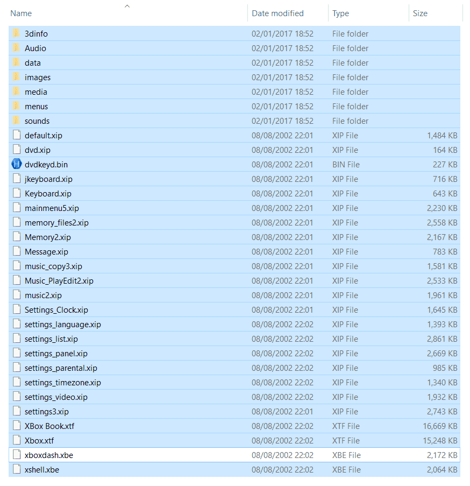
Task: Sort by the Date modified column header
Action: 277,13
